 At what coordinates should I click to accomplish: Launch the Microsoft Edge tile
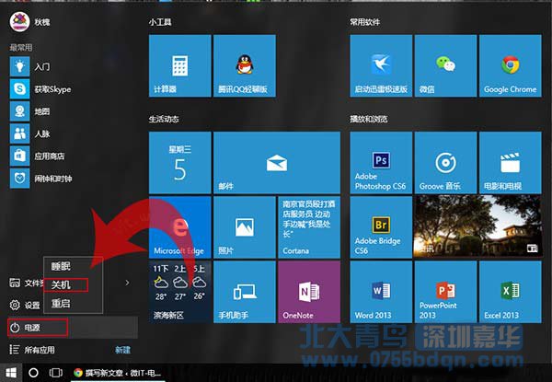click(180, 227)
